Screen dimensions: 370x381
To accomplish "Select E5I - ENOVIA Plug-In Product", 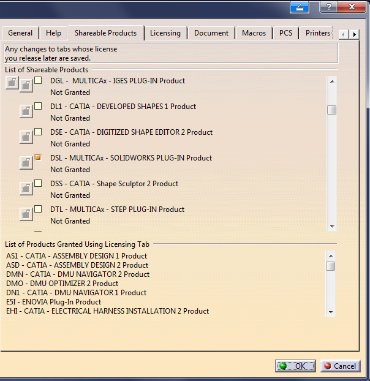I will click(x=54, y=302).
